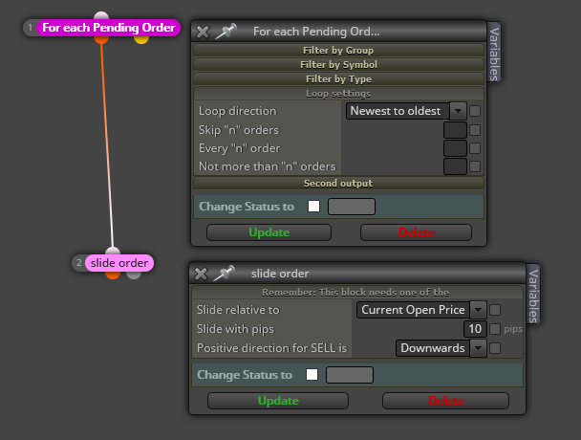Tick the checkbox beside Skip "n" orders
This screenshot has width=581, height=440.
[x=475, y=130]
